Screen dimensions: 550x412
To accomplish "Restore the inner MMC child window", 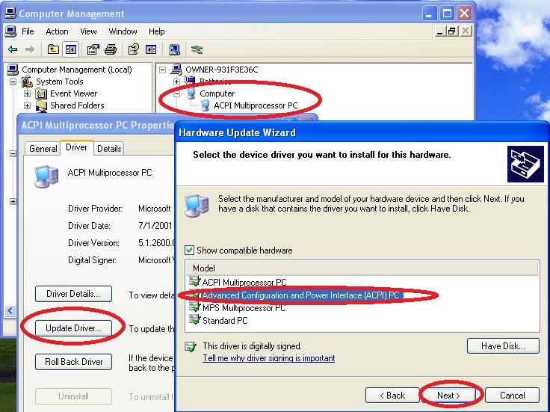I will pyautogui.click(x=452, y=31).
